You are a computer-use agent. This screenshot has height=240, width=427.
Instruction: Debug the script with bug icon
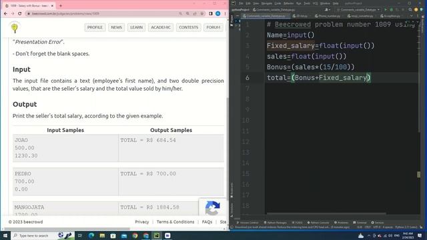tap(392, 10)
